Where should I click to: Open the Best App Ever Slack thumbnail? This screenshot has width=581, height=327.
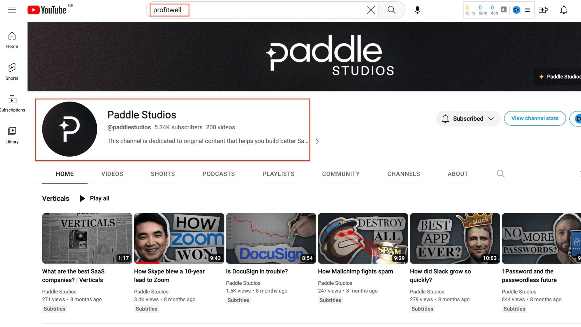tap(455, 238)
